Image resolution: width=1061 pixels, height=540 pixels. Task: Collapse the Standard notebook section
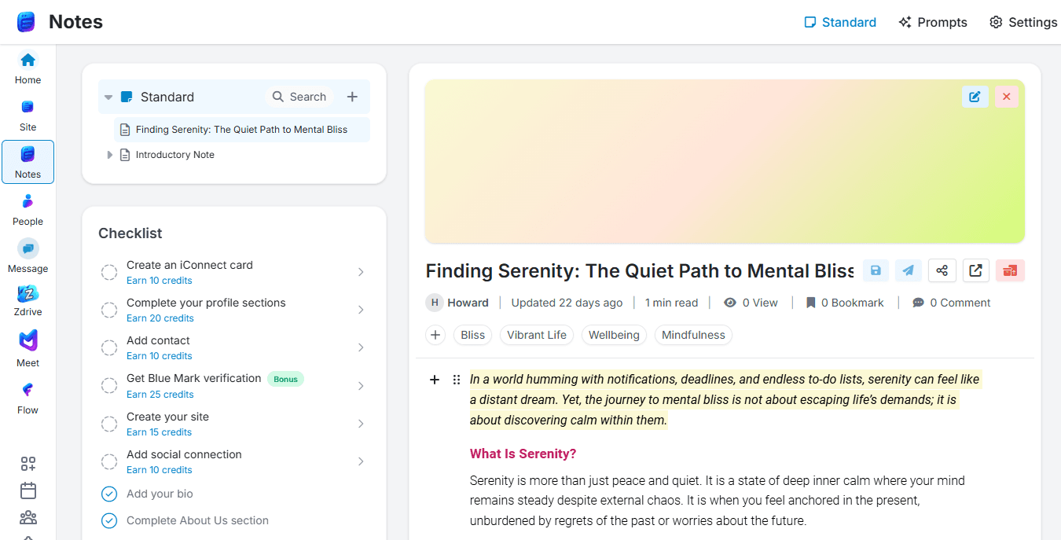108,97
